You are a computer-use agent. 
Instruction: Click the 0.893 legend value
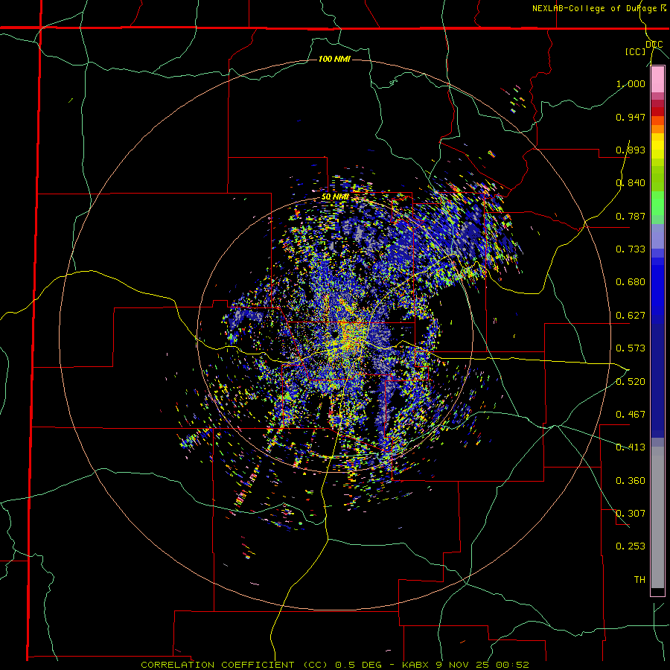click(x=631, y=150)
